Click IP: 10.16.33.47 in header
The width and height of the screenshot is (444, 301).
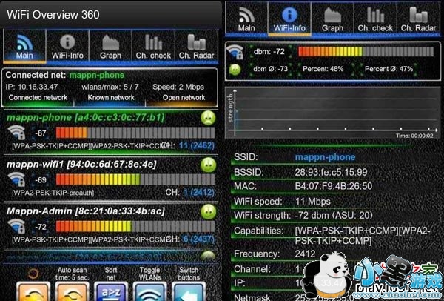[x=32, y=87]
